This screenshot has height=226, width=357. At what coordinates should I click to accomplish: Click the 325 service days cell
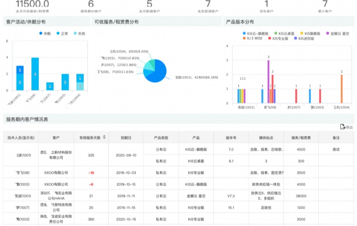tap(91, 155)
